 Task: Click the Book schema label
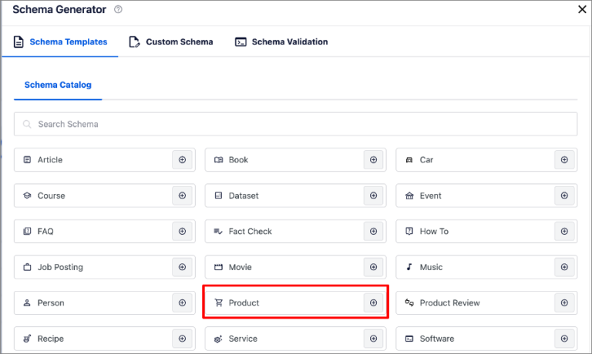(238, 160)
